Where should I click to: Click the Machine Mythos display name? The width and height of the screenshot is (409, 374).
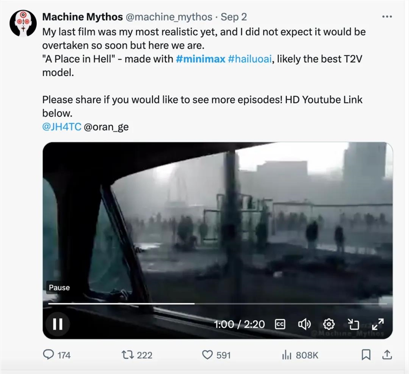coord(82,17)
